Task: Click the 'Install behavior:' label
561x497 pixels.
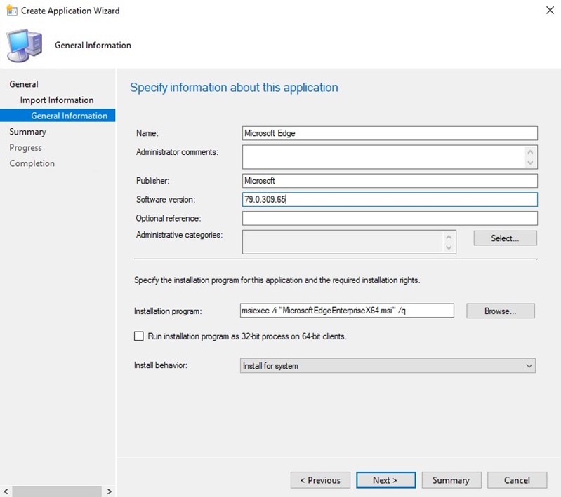Action: point(161,365)
